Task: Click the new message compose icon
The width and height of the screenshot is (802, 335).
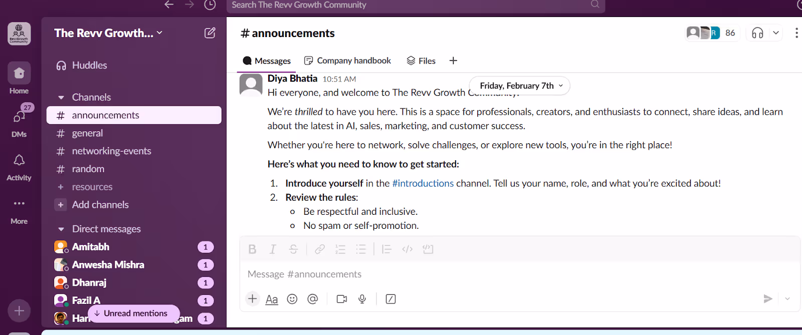Action: coord(210,33)
